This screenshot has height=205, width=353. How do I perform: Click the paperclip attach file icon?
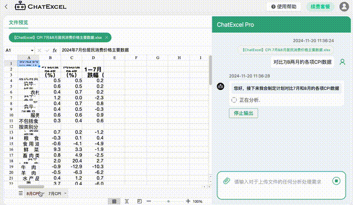coord(227,181)
